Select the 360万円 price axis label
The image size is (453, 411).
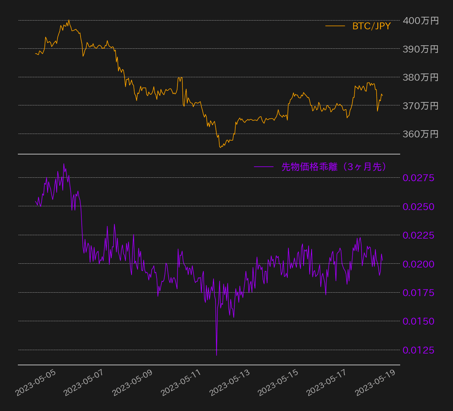[x=420, y=134]
